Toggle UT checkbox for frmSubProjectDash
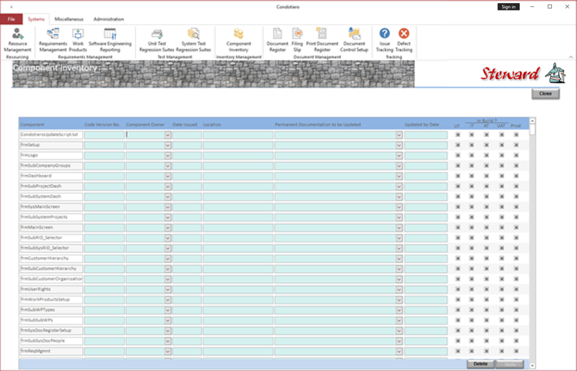The image size is (577, 371). point(458,186)
